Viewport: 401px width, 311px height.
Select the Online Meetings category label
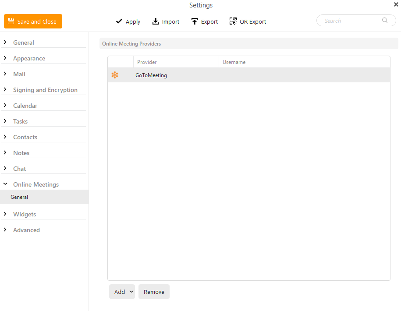click(36, 184)
